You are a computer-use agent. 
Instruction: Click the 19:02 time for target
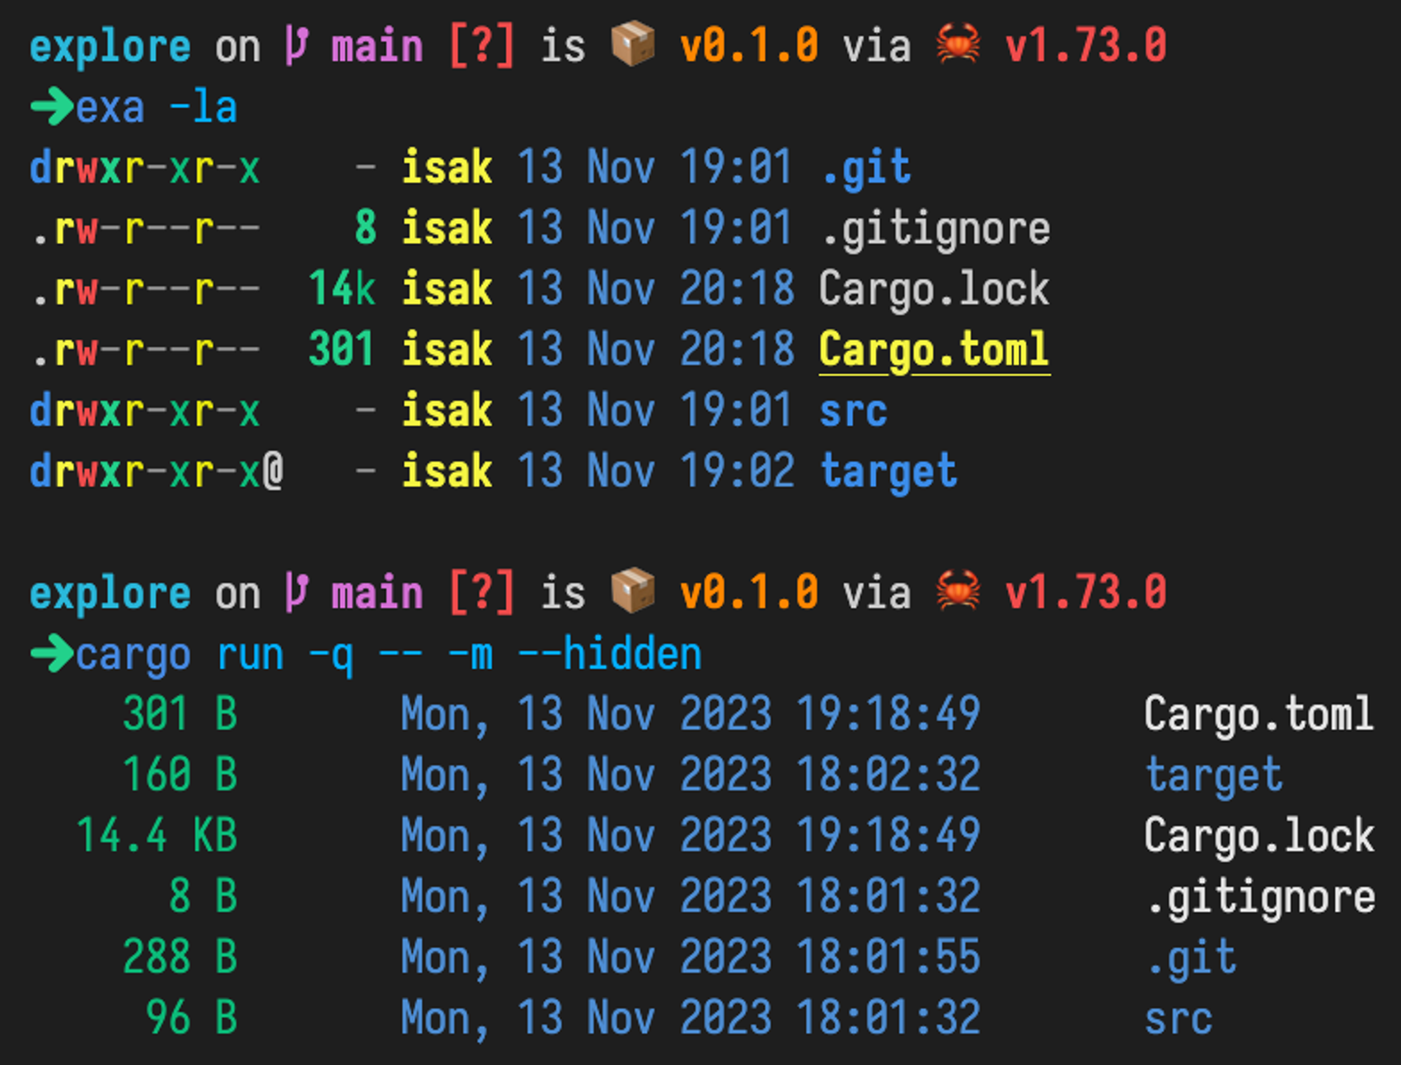(x=737, y=472)
